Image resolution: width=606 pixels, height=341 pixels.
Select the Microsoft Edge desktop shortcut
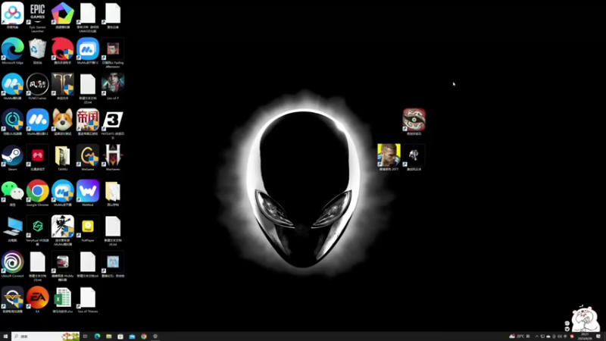(12, 51)
